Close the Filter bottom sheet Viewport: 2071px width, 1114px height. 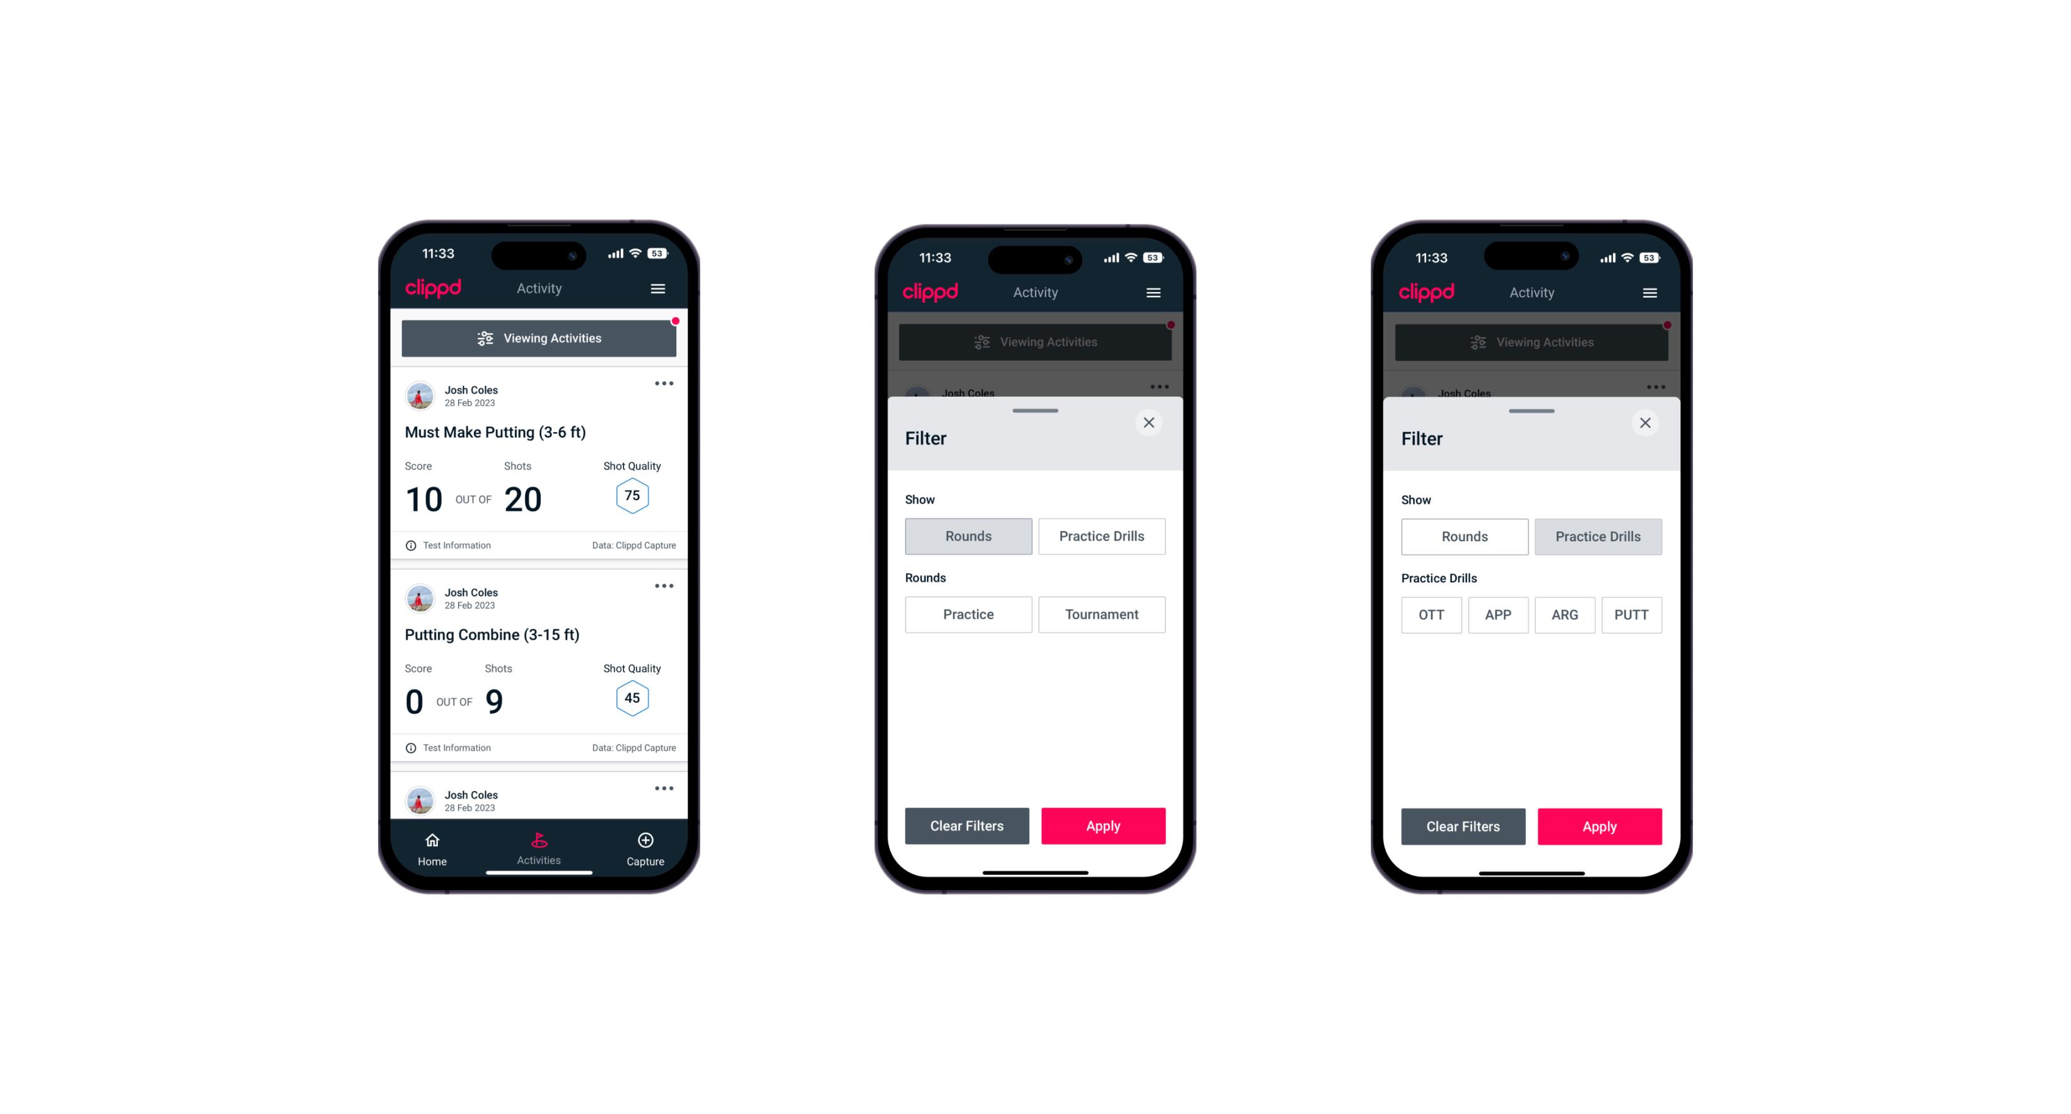[1150, 421]
